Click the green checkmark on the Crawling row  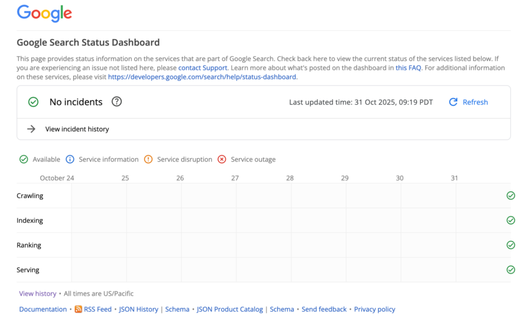[511, 195]
